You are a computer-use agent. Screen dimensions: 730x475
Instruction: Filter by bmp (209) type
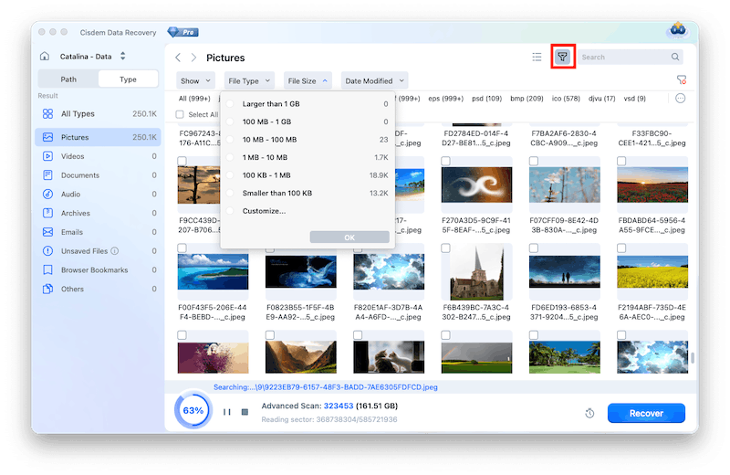coord(527,99)
